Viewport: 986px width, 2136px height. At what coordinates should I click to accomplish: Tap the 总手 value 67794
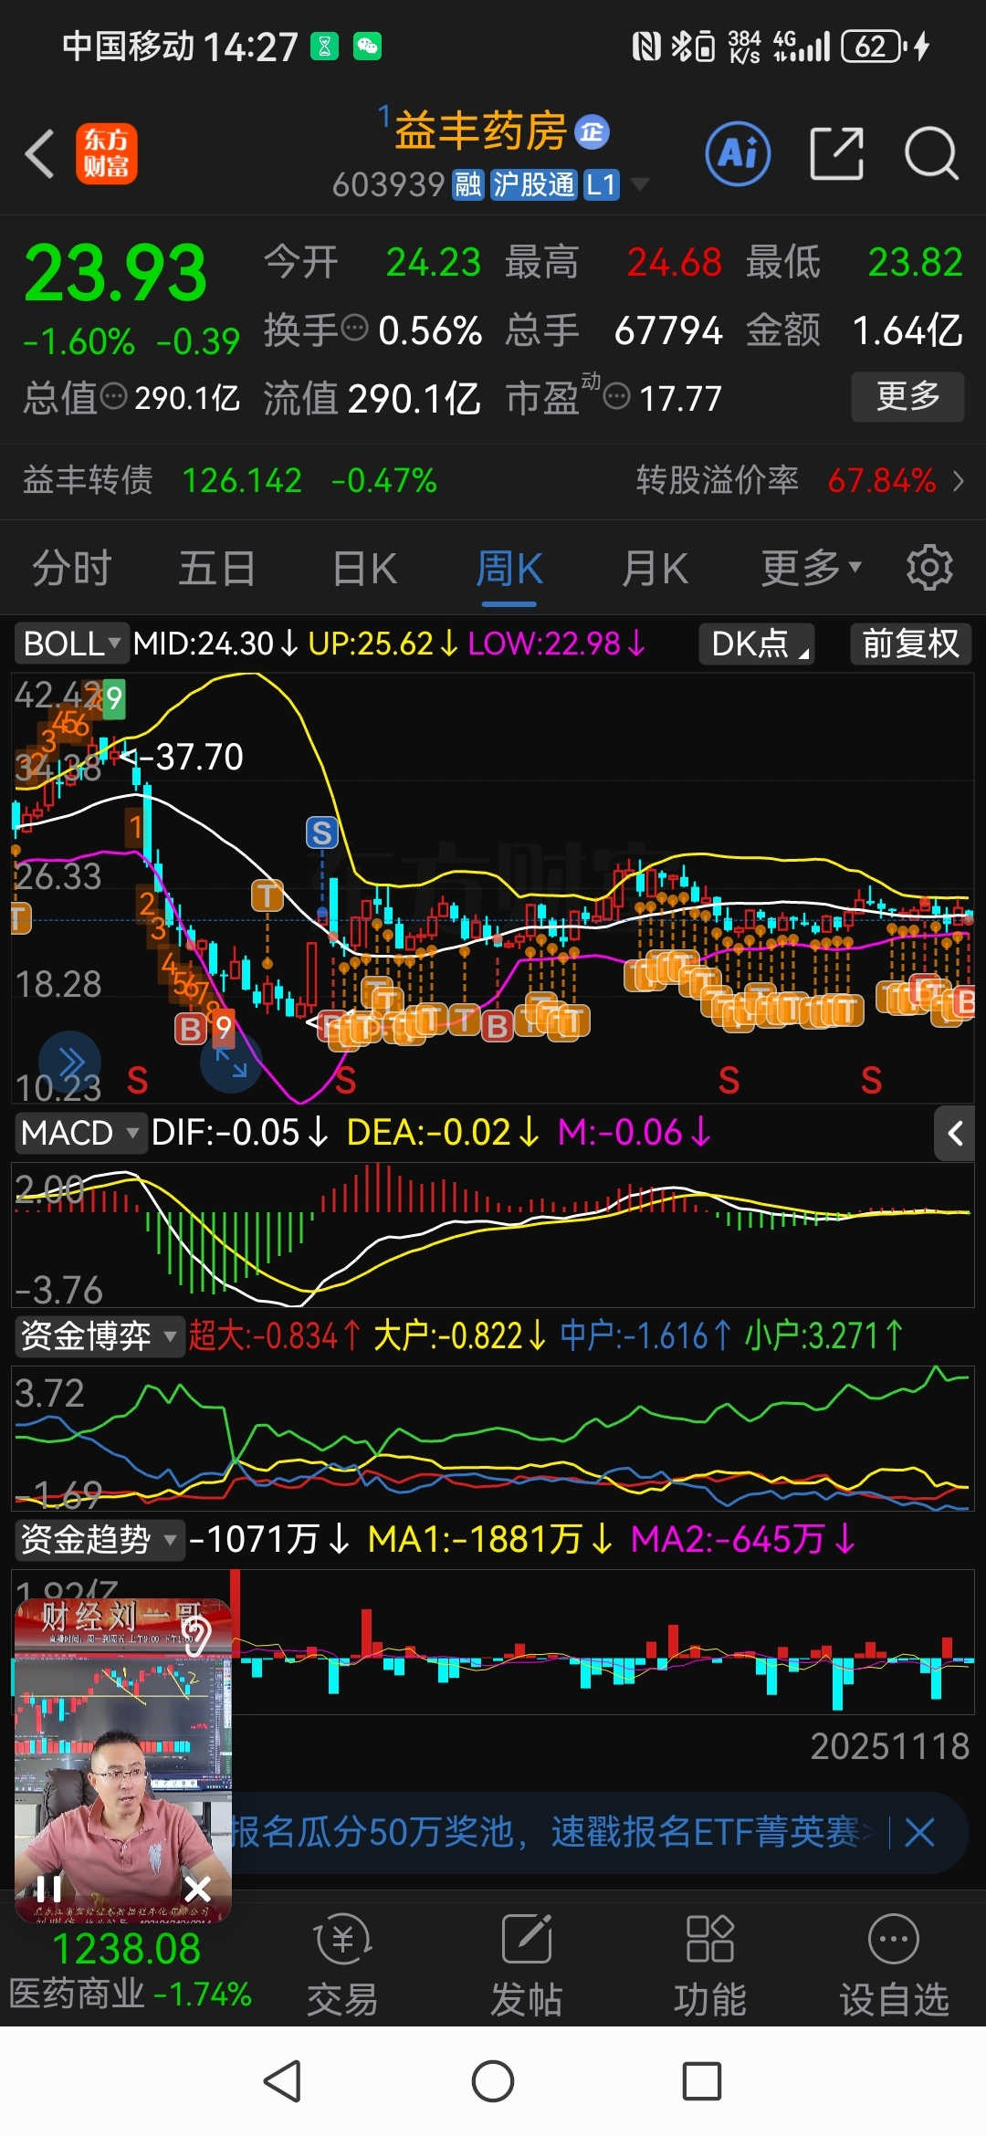pyautogui.click(x=668, y=330)
